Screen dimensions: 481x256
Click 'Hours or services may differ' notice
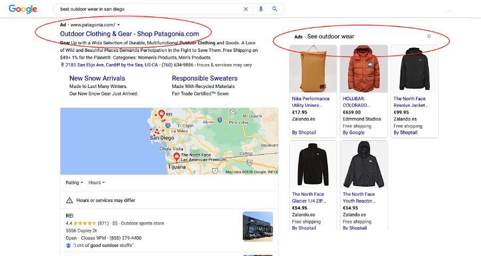[106, 201]
